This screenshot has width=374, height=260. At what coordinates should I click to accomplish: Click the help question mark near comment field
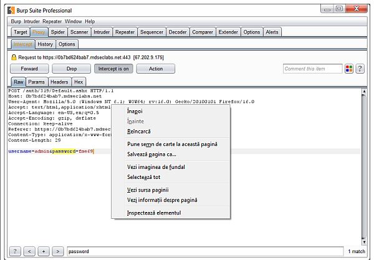(360, 69)
